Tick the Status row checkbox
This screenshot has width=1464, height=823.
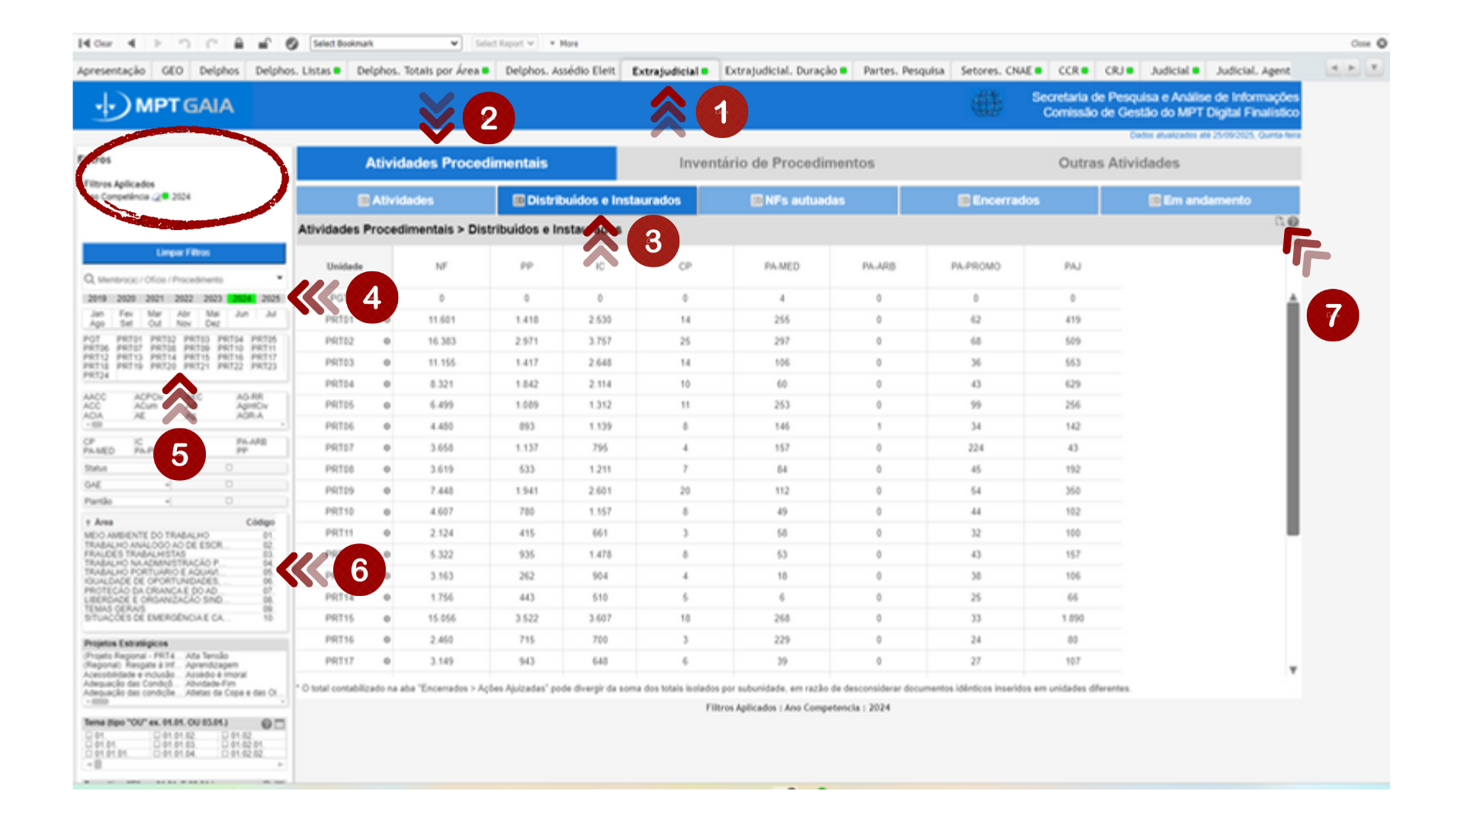pyautogui.click(x=229, y=468)
